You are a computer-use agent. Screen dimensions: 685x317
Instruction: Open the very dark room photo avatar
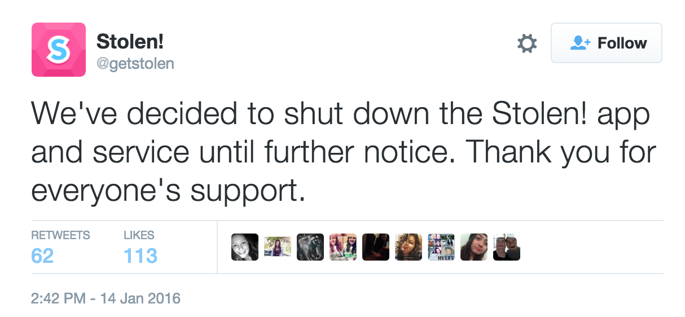click(x=376, y=247)
